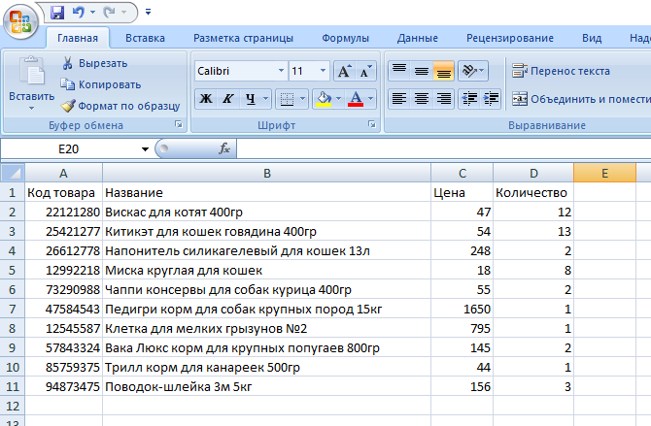Open Разметка страницы tab
This screenshot has height=426, width=651.
pyautogui.click(x=243, y=38)
